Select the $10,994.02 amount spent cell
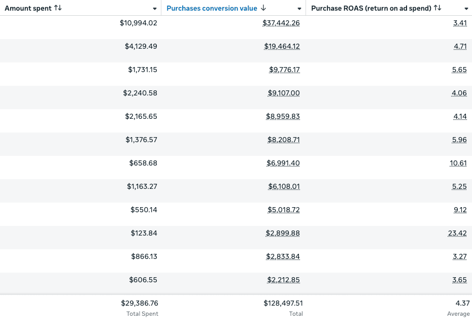Screen dimensions: 472x330 (x=138, y=23)
